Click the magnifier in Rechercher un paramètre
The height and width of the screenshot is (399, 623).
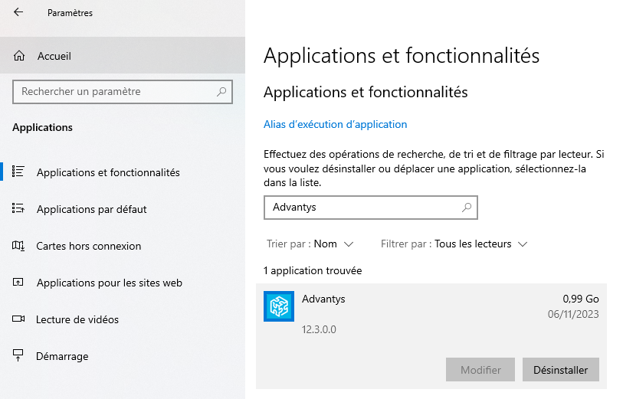tap(221, 92)
